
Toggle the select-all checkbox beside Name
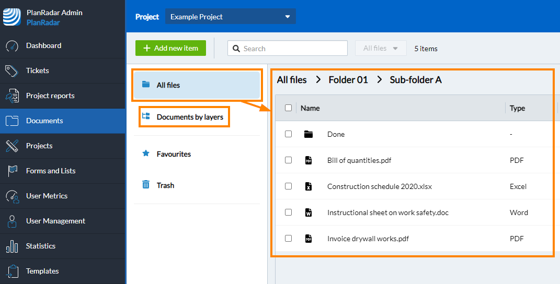pyautogui.click(x=288, y=108)
